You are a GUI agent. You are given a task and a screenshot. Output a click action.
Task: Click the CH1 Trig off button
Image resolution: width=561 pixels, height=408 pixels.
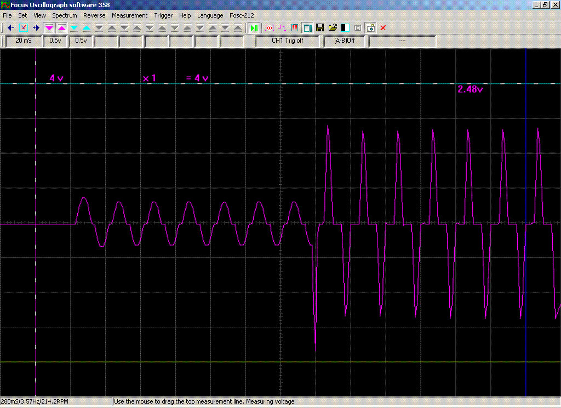tap(287, 41)
